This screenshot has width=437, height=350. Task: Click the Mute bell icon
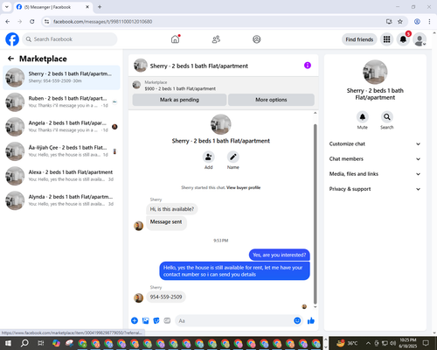point(363,117)
